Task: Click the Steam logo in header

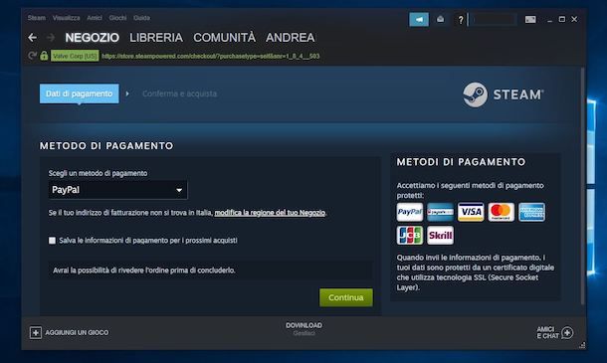Action: click(x=503, y=94)
